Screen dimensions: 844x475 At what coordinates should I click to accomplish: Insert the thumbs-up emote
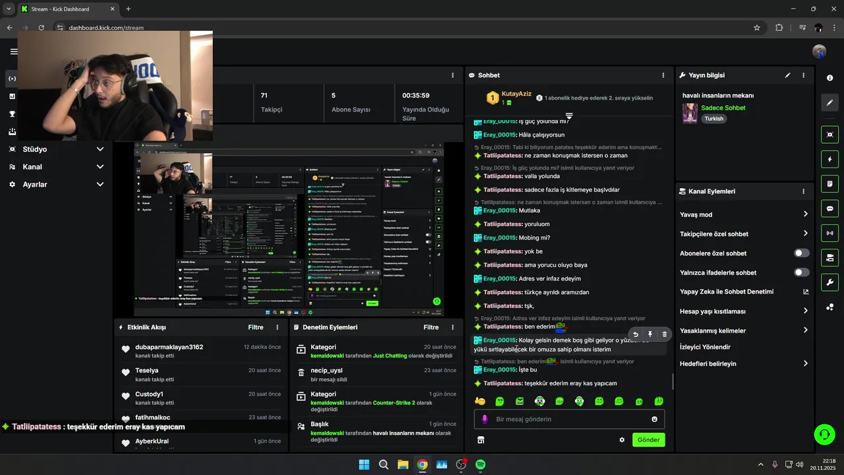click(x=480, y=401)
